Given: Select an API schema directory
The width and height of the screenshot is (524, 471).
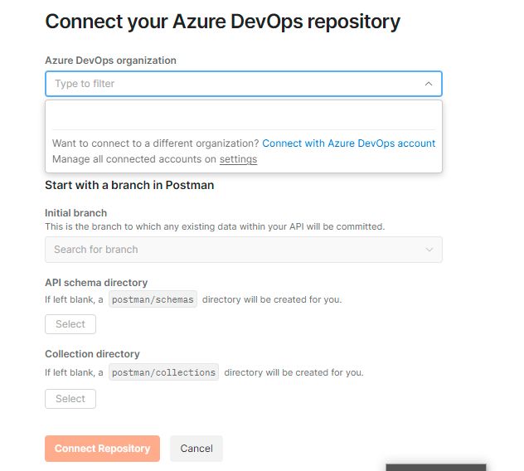Looking at the screenshot, I should coord(70,324).
